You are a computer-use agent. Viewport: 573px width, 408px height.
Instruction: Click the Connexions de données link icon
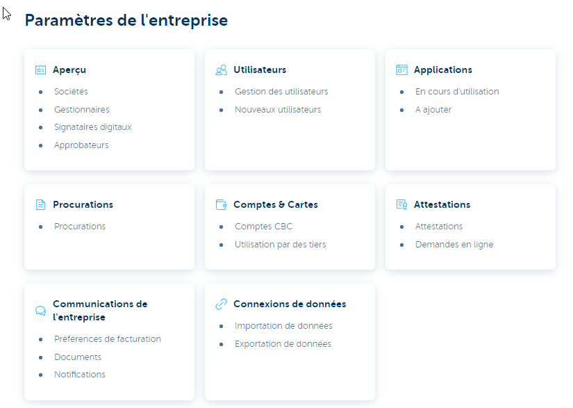(221, 304)
